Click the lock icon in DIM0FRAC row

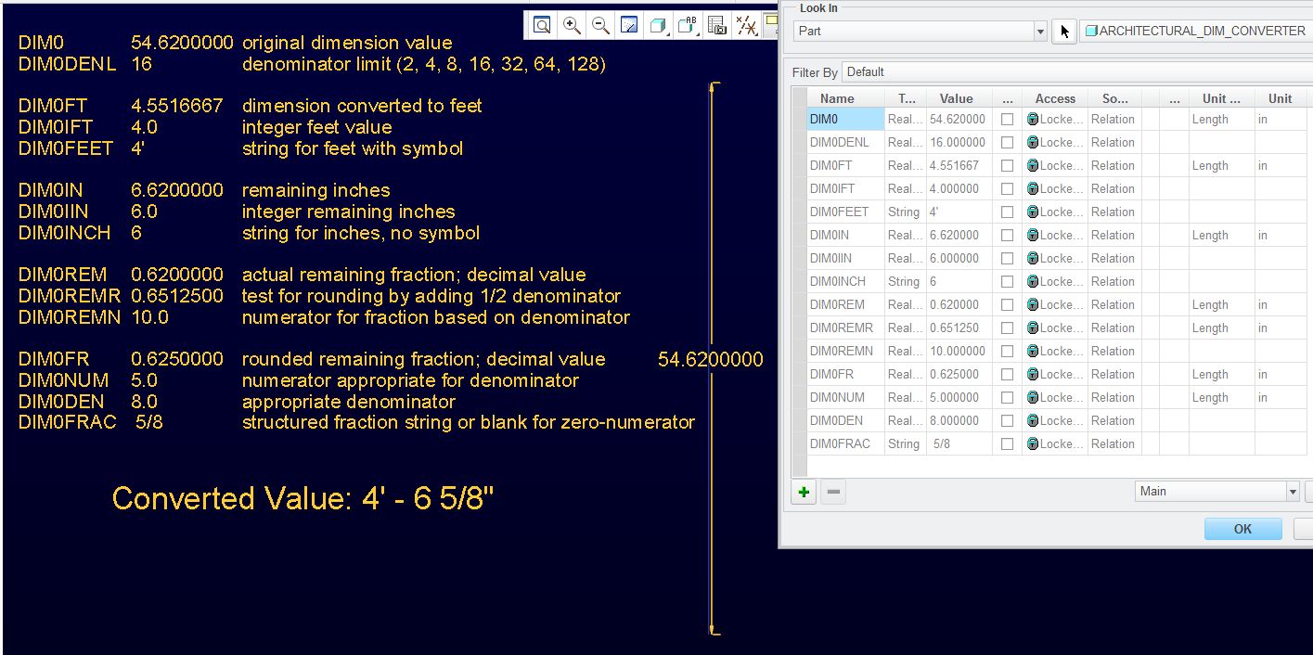(1032, 443)
